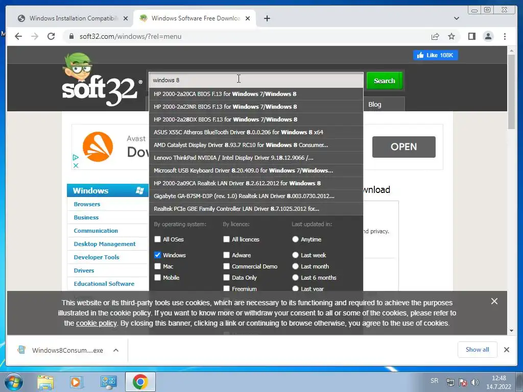Click the windows 8 search field
Viewport: 523px width, 392px height.
(x=256, y=80)
